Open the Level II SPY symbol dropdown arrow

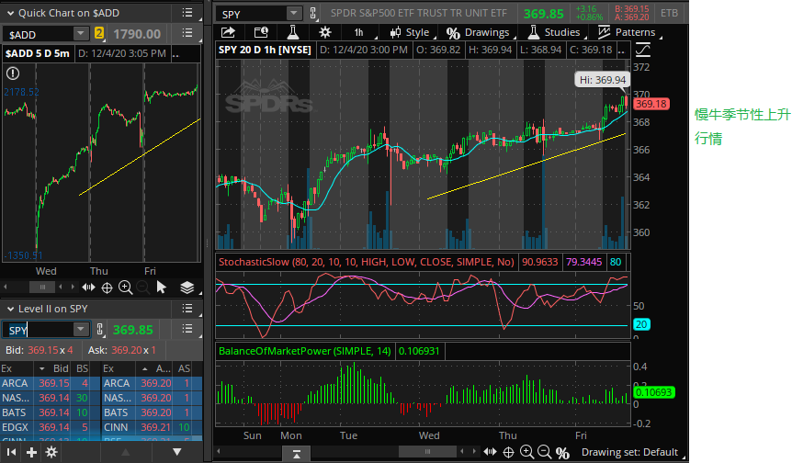(80, 330)
